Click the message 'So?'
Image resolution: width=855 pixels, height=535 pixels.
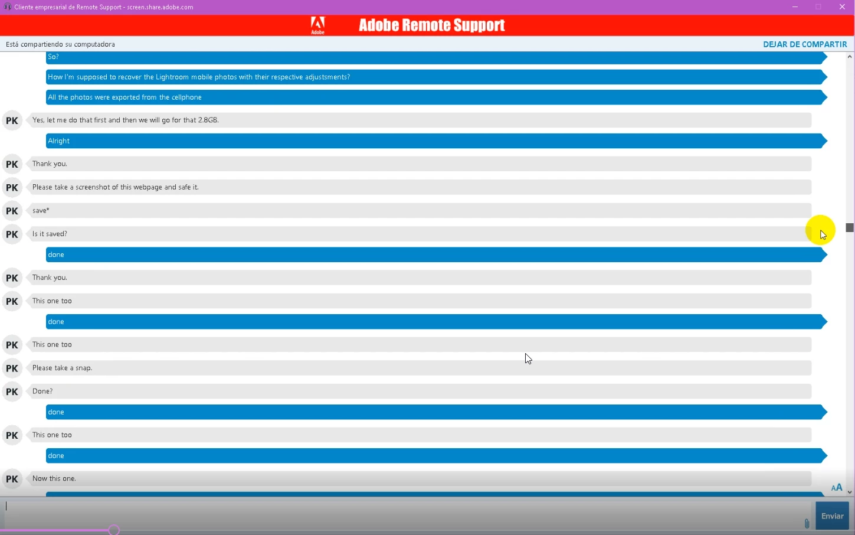436,57
